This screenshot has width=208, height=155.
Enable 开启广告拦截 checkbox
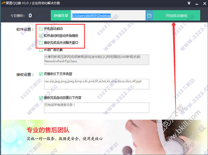click(x=41, y=50)
